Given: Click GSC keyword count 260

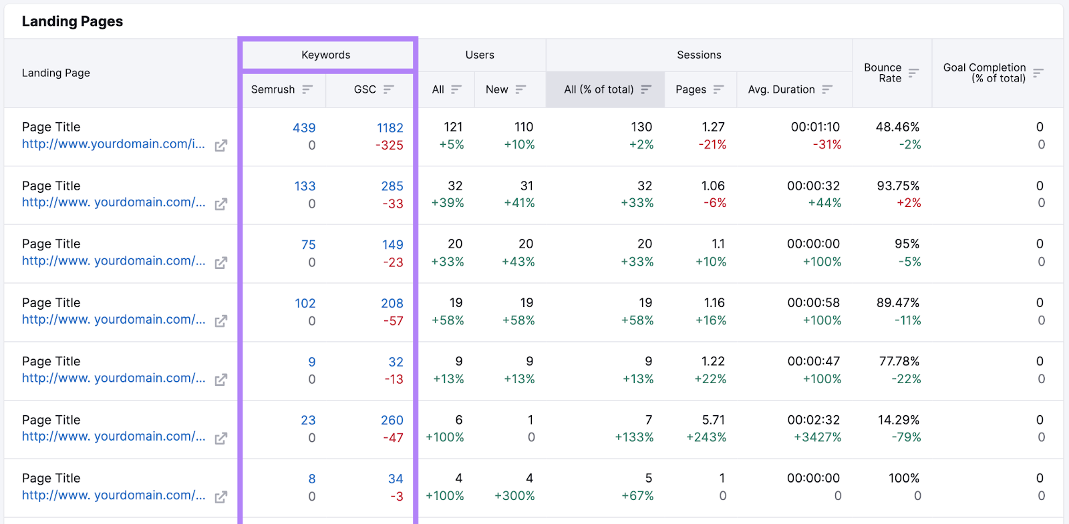Looking at the screenshot, I should 392,421.
